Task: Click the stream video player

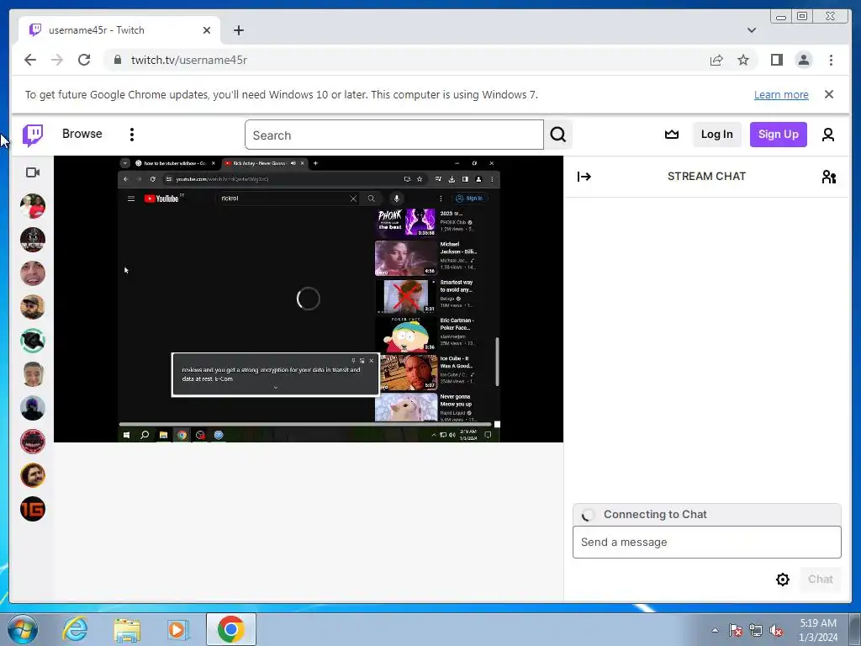Action: (309, 299)
